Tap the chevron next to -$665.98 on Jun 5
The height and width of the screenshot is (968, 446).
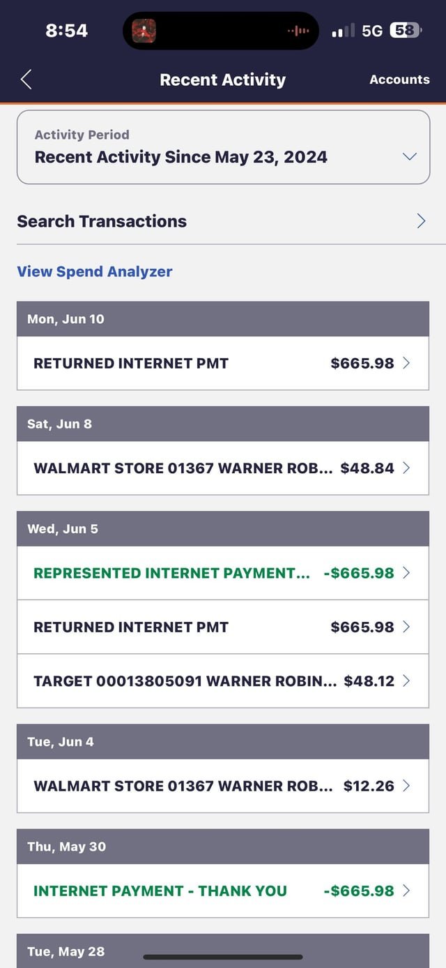(406, 573)
